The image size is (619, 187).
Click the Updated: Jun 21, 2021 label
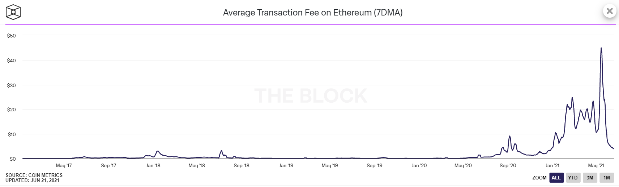coord(32,180)
